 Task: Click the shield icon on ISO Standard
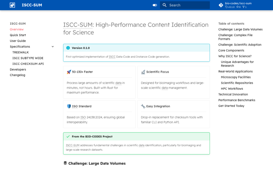(x=69, y=106)
